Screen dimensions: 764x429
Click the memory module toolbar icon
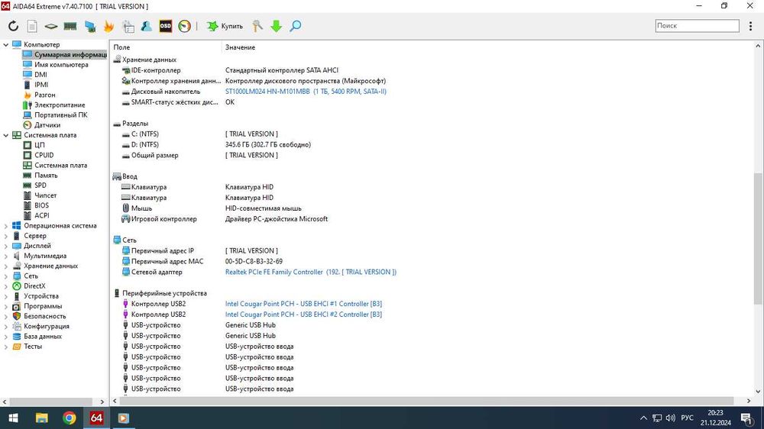click(70, 26)
